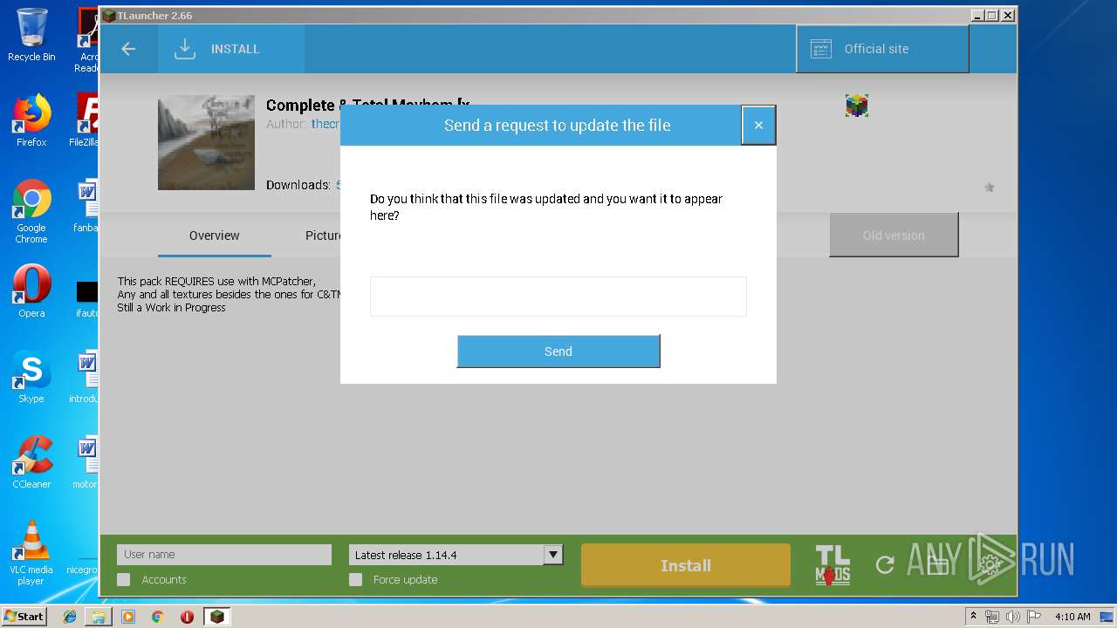Click the network tray icon
This screenshot has height=628, width=1117.
tap(992, 617)
